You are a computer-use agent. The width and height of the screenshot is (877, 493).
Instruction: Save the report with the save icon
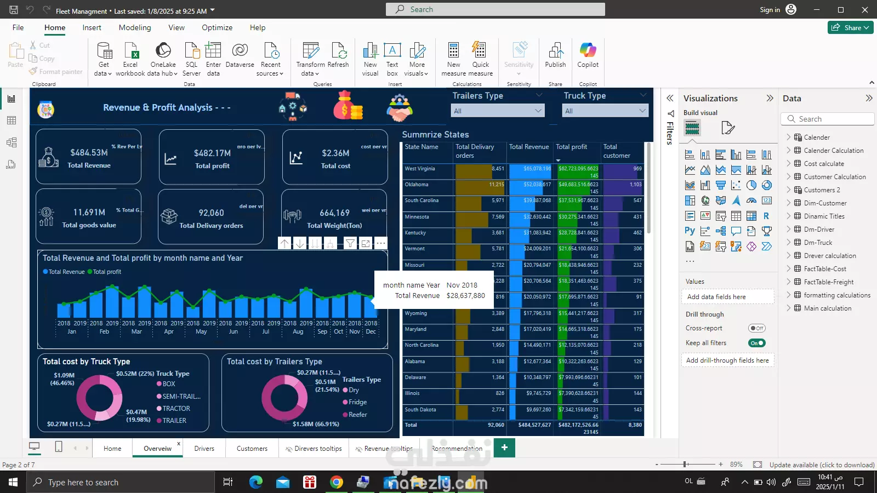pos(14,10)
